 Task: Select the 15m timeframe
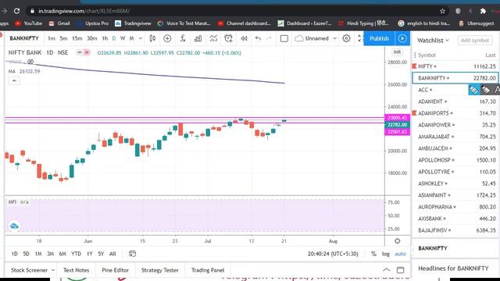click(x=77, y=38)
